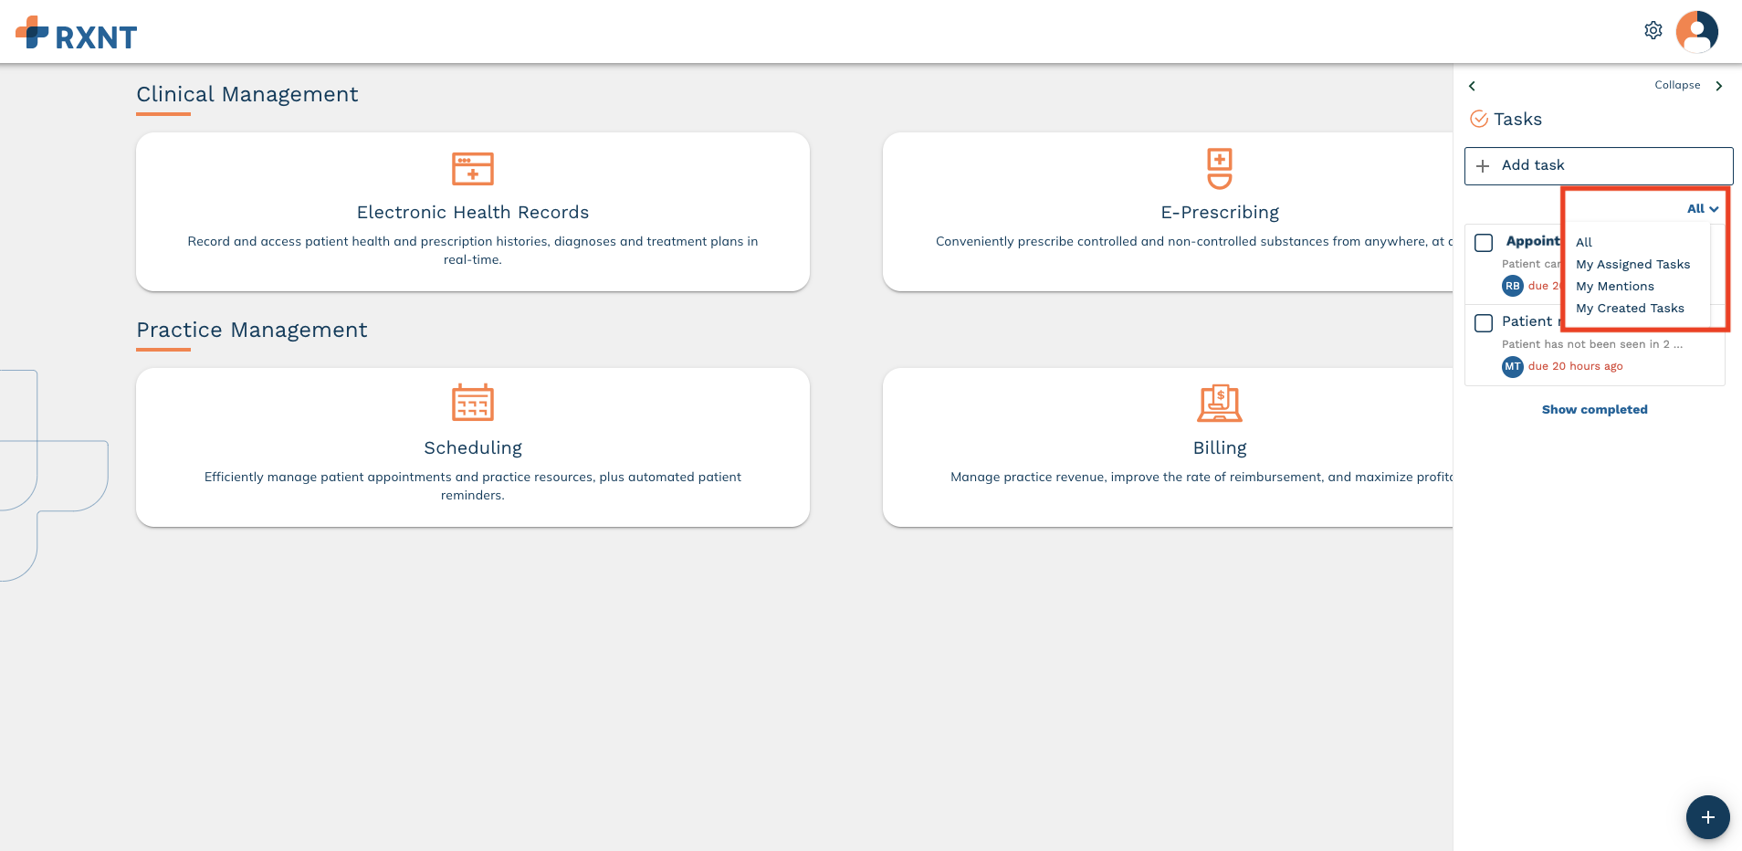
Task: Click the Electronic Health Records icon
Action: tap(473, 169)
